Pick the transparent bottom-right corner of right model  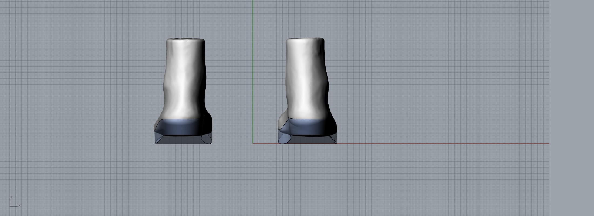pos(334,140)
